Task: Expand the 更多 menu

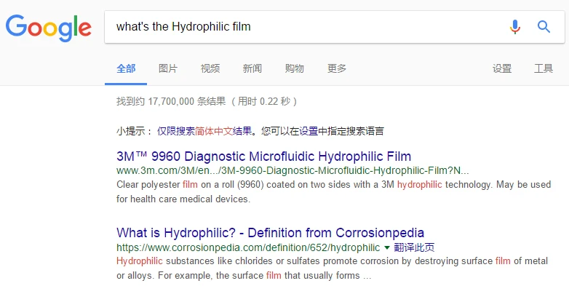Action: (x=337, y=68)
